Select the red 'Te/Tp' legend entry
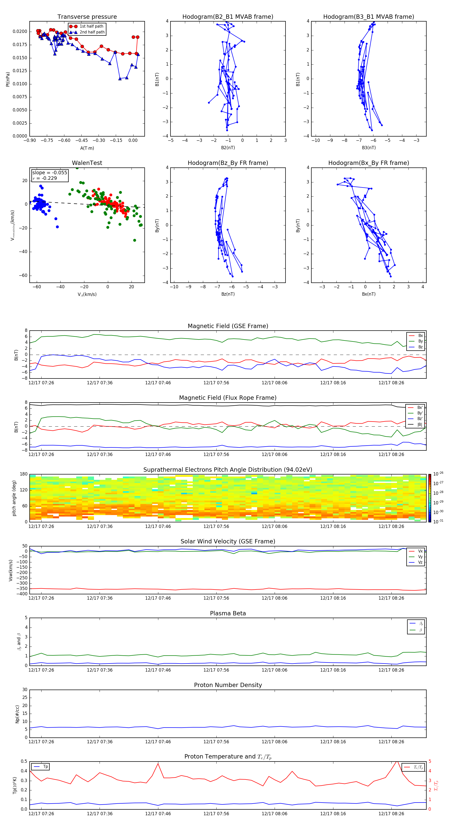The width and height of the screenshot is (456, 836). (x=413, y=767)
